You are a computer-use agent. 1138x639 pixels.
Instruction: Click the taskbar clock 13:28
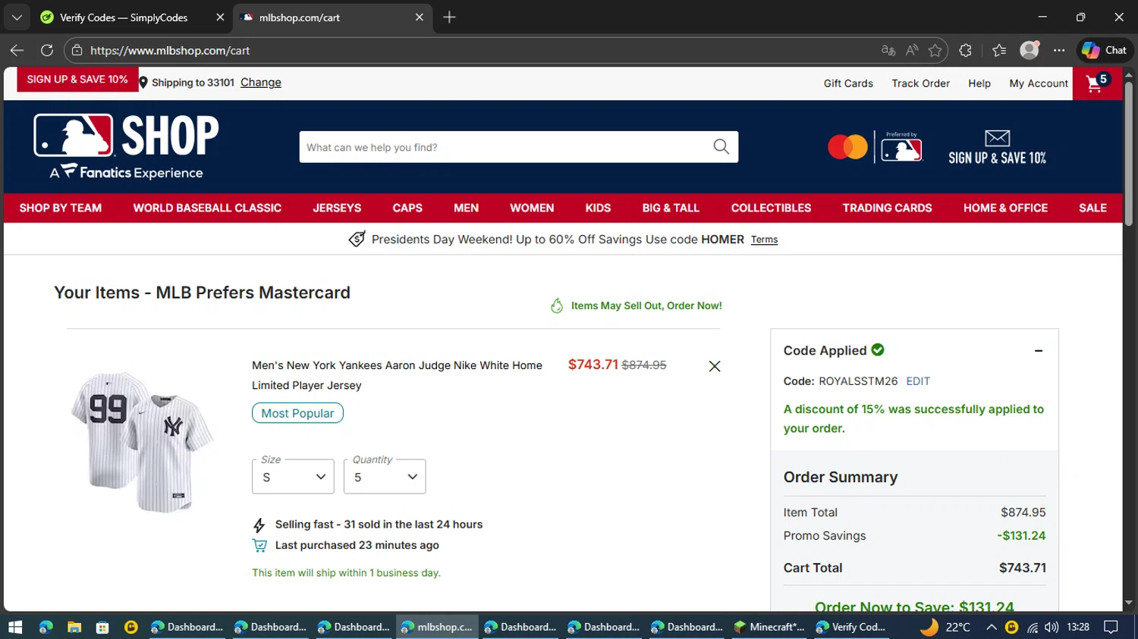coord(1078,627)
